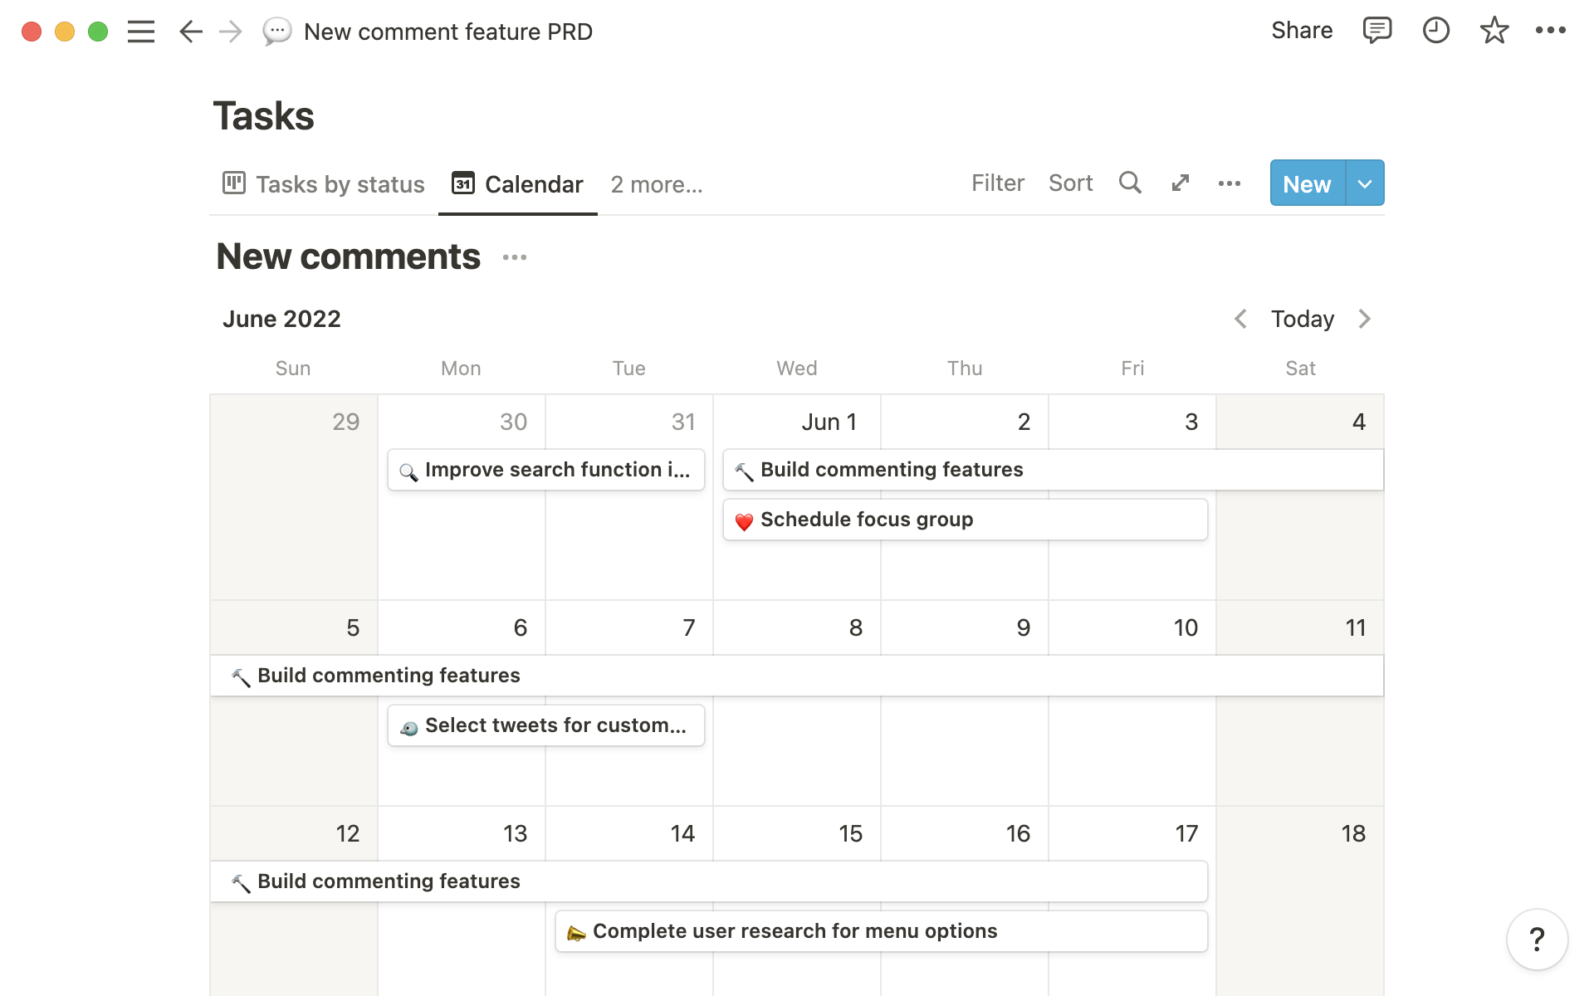Viewport: 1594px width, 996px height.
Task: Click the 'New' button to create task
Action: [x=1306, y=183]
